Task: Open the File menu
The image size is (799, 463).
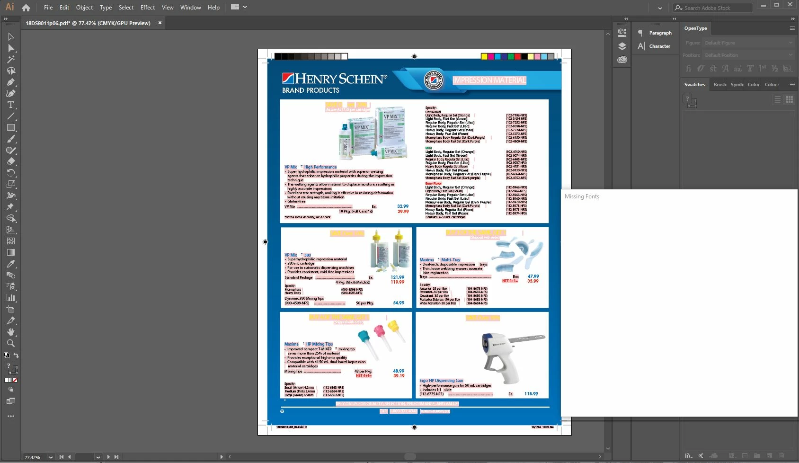Action: 48,8
